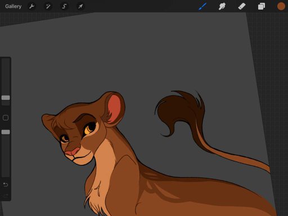Click the lion's pink inner ear
288x216 pixels.
click(114, 109)
